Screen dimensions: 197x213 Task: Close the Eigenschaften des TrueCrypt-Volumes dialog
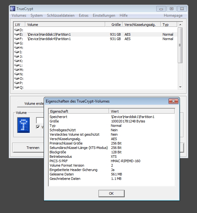click(173, 101)
